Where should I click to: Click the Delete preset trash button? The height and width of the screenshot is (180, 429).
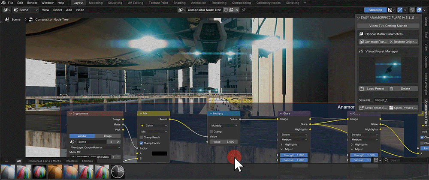pos(403,88)
